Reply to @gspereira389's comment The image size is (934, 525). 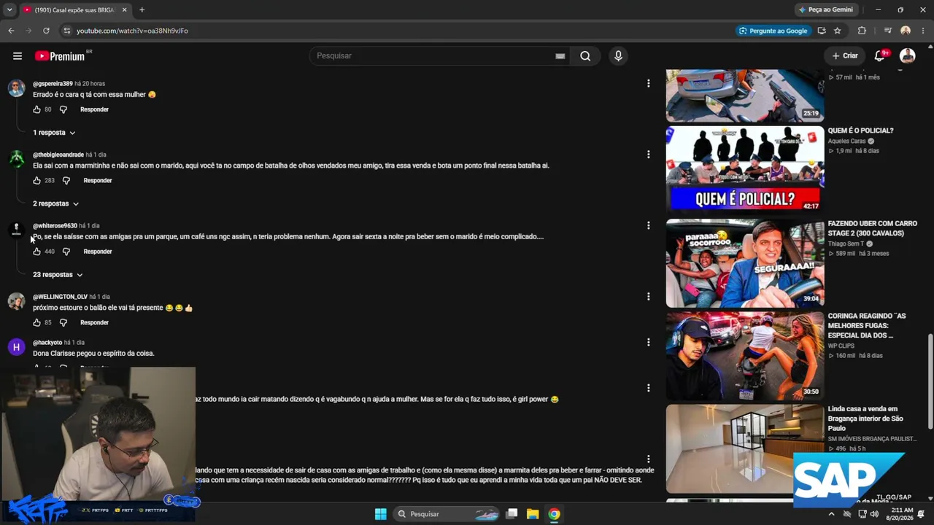pos(94,109)
